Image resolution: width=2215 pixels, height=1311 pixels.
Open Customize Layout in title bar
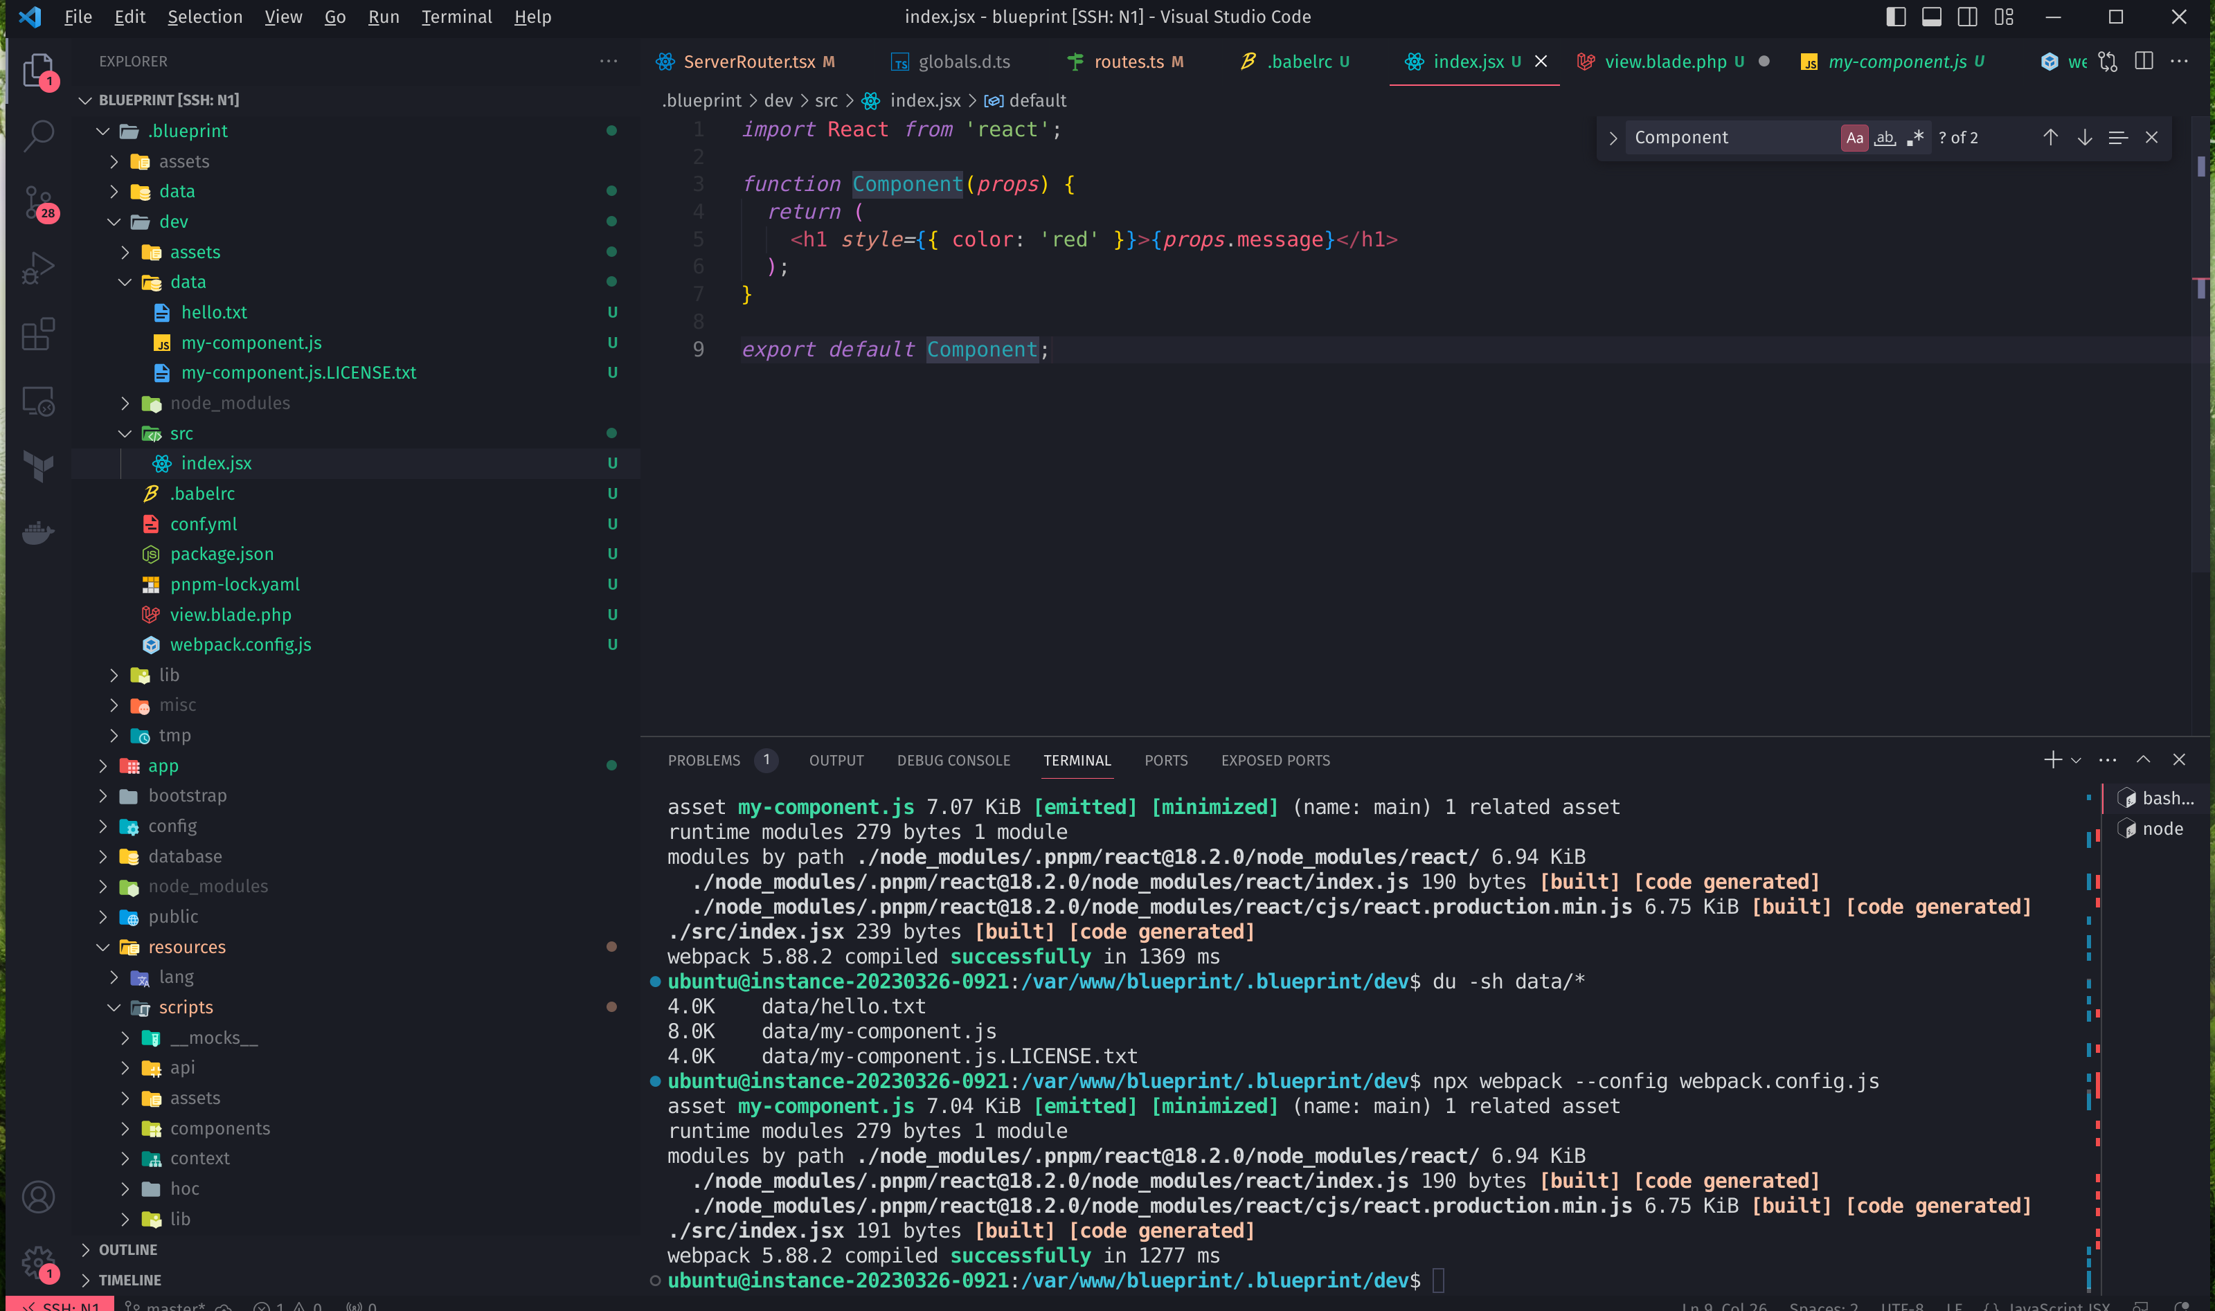(x=2004, y=17)
